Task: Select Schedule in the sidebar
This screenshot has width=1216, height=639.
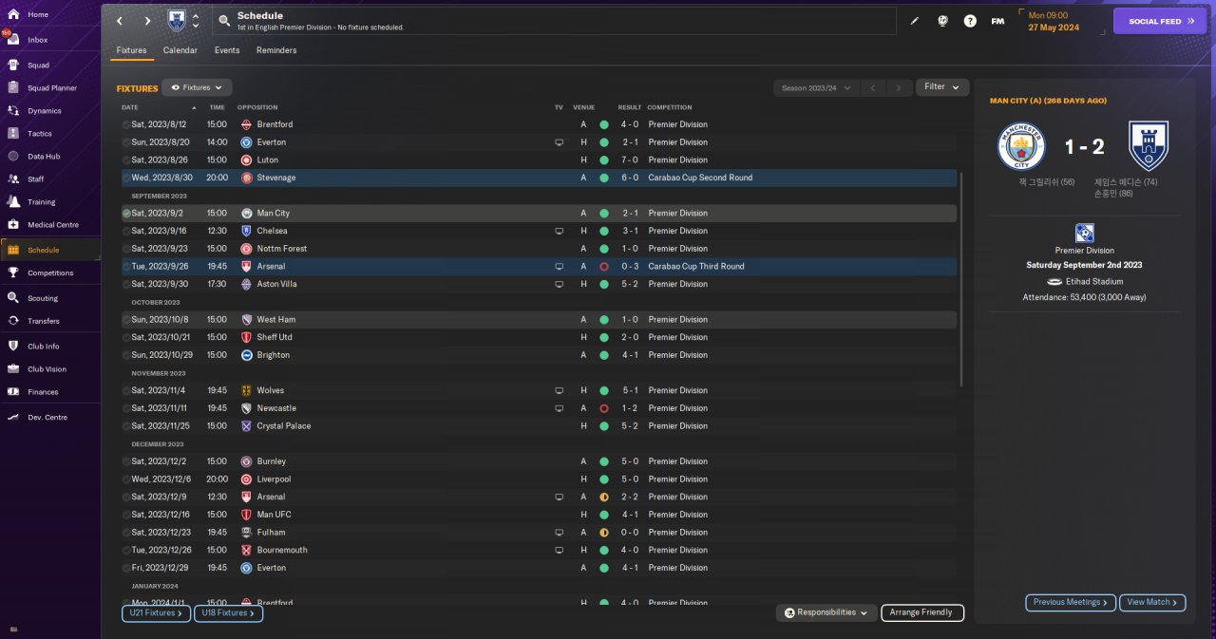Action: (50, 250)
